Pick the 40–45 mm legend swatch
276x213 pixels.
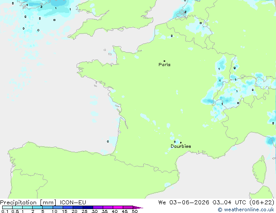coord(118,207)
